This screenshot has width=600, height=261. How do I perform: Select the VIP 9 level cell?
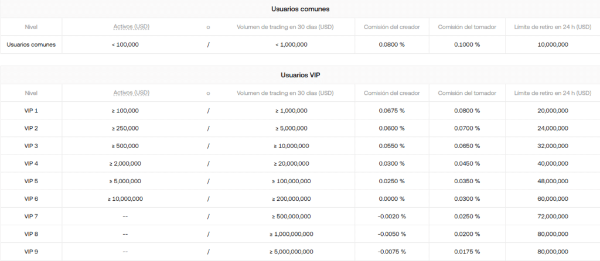coord(31,252)
